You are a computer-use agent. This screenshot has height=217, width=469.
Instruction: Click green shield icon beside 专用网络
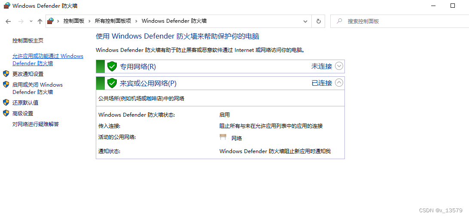coord(112,66)
